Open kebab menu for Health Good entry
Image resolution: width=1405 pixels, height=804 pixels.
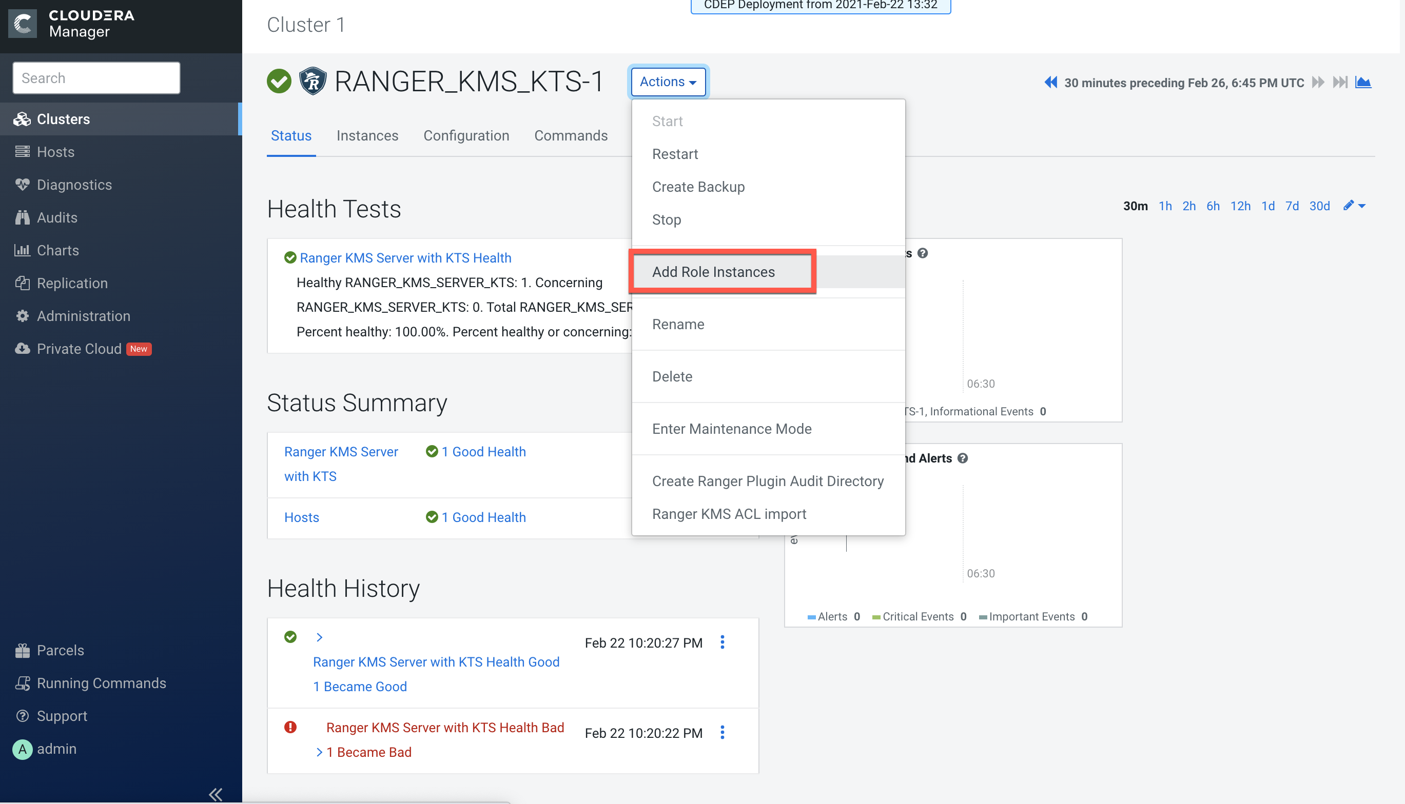click(x=722, y=642)
